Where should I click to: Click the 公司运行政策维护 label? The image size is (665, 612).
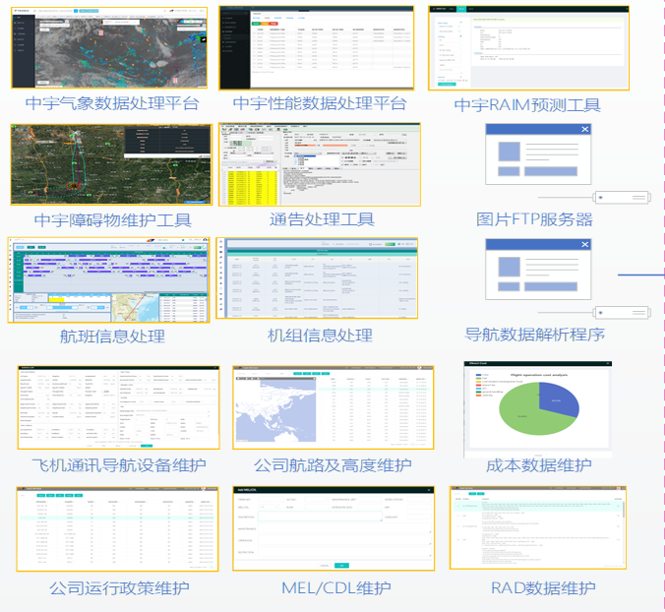(119, 588)
